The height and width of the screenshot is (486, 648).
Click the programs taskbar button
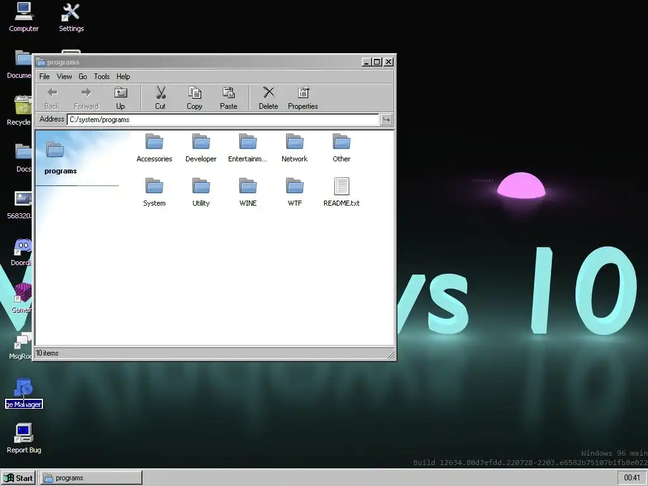coord(92,478)
